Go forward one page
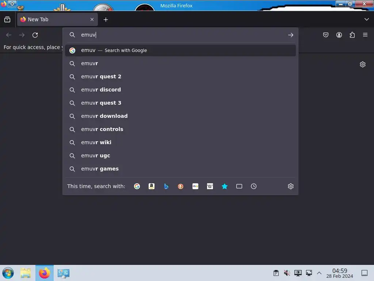Image resolution: width=374 pixels, height=281 pixels. tap(22, 35)
